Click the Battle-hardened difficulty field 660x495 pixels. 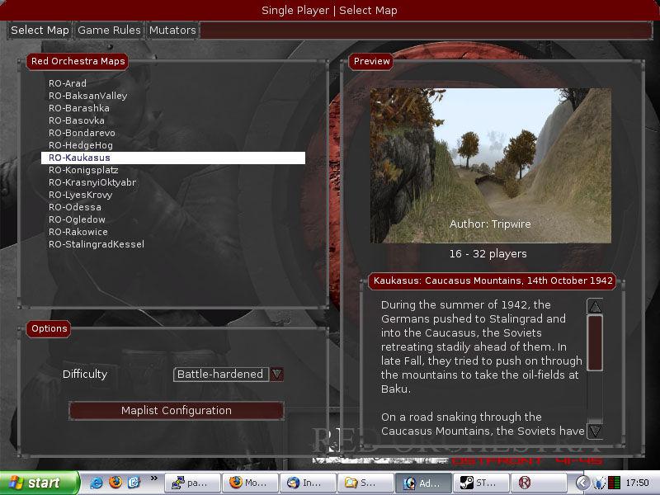pyautogui.click(x=221, y=374)
